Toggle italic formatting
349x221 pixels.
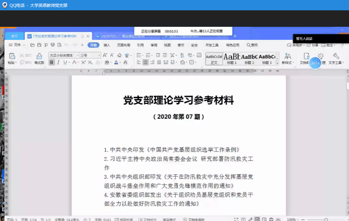58,62
